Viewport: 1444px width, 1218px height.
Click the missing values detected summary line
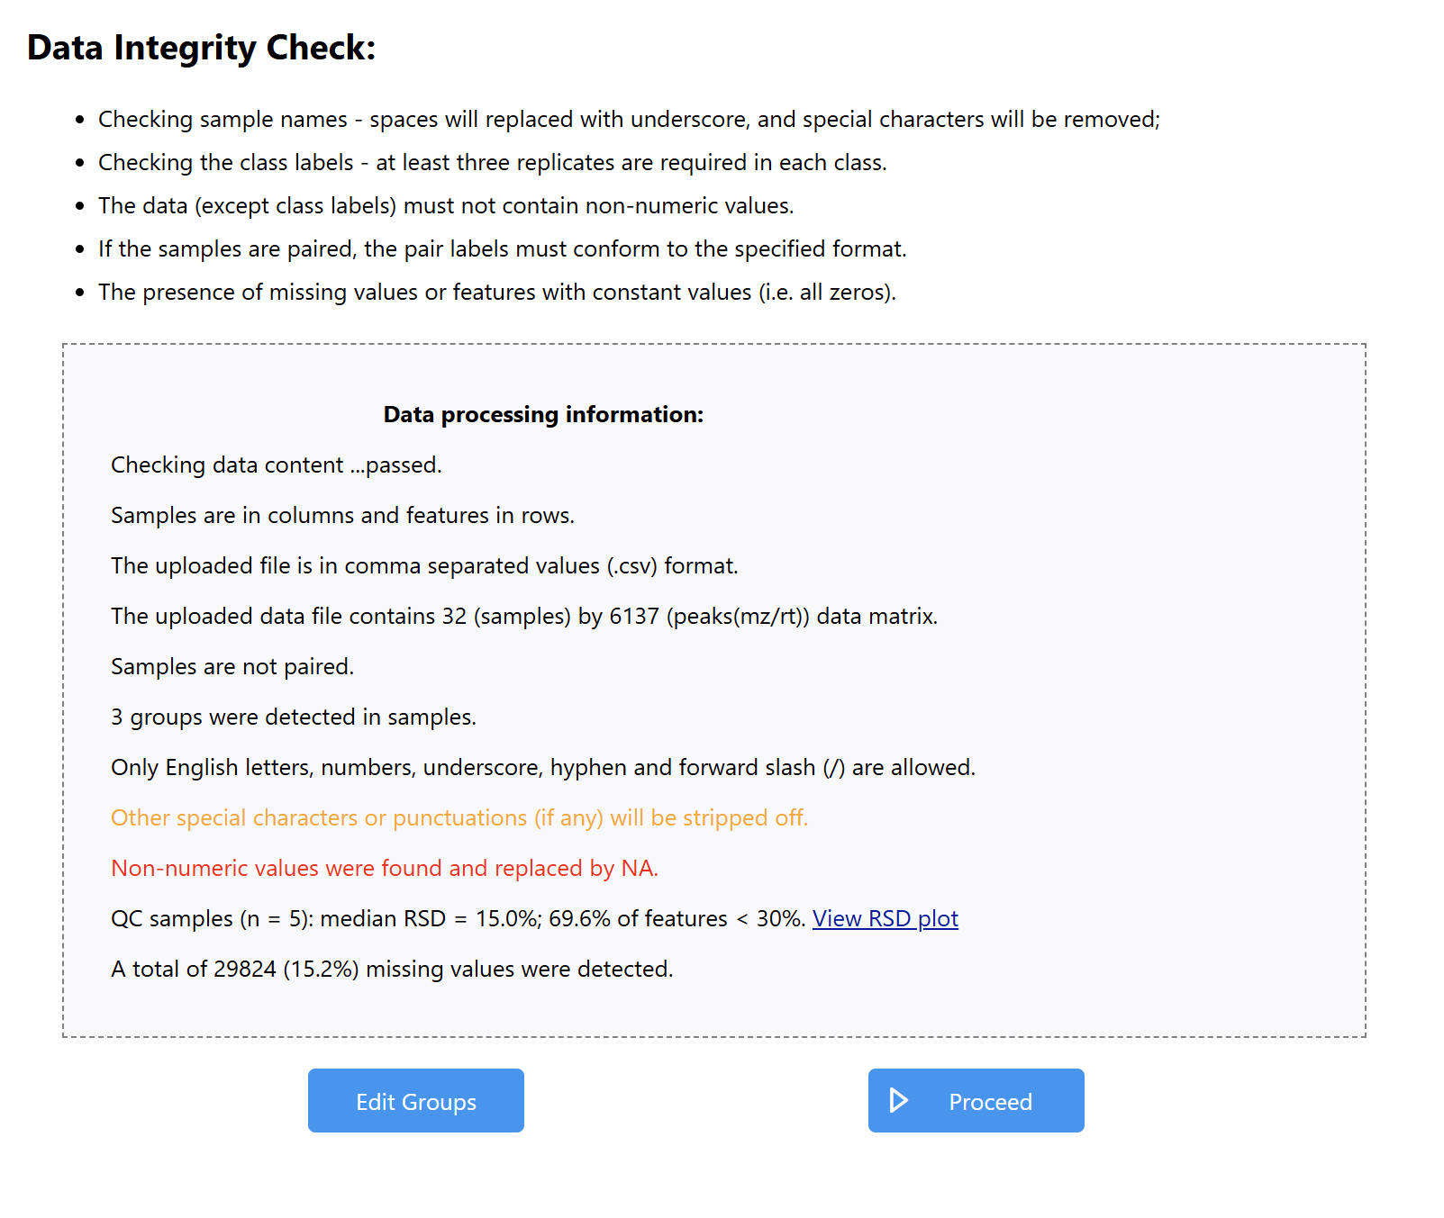coord(392,969)
